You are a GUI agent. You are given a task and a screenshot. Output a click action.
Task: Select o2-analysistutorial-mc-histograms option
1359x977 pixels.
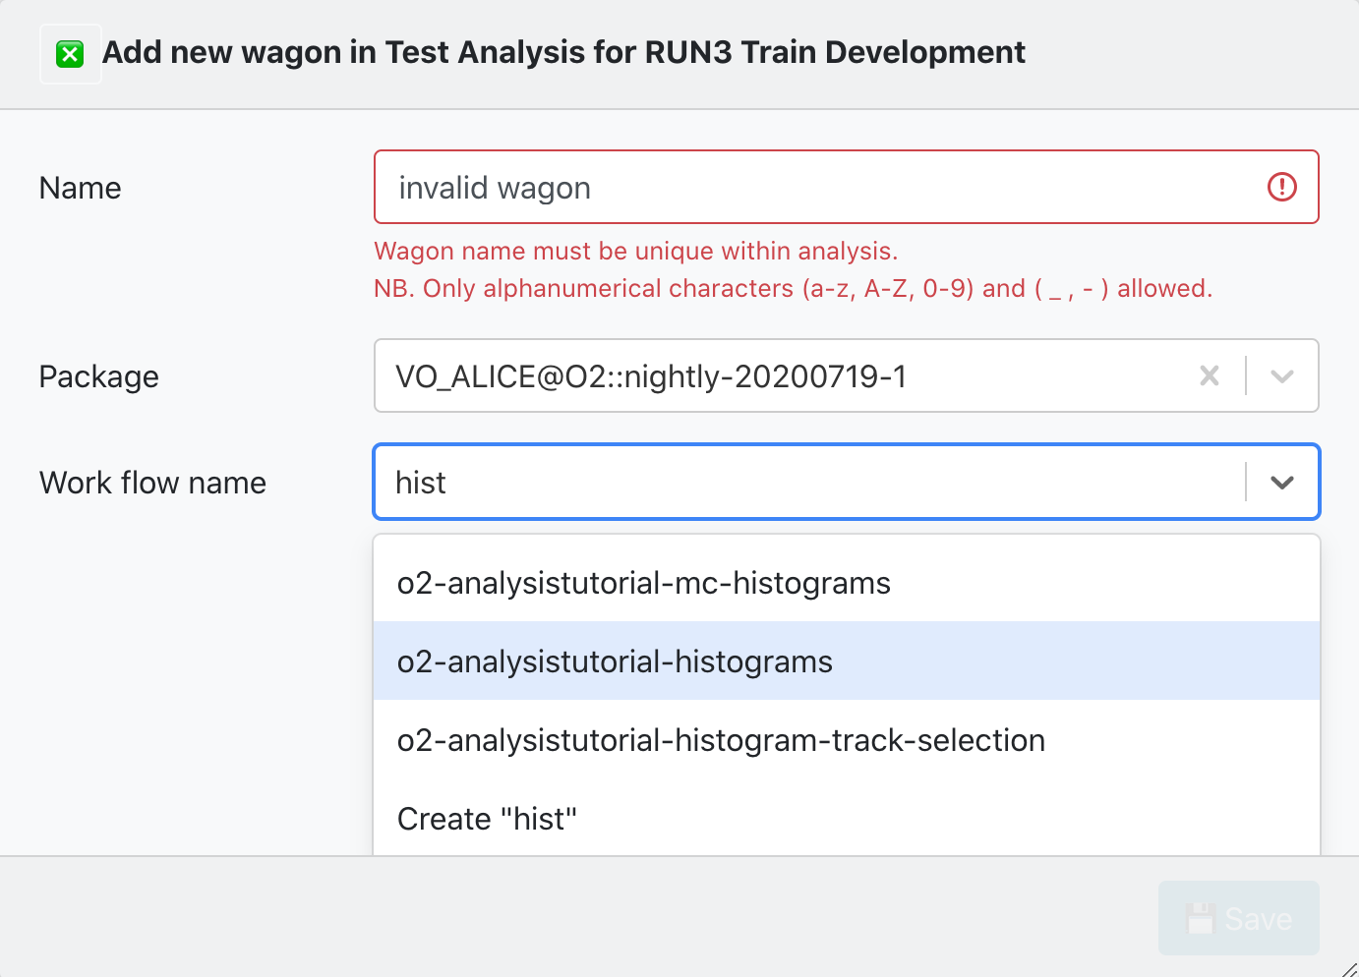click(x=644, y=583)
